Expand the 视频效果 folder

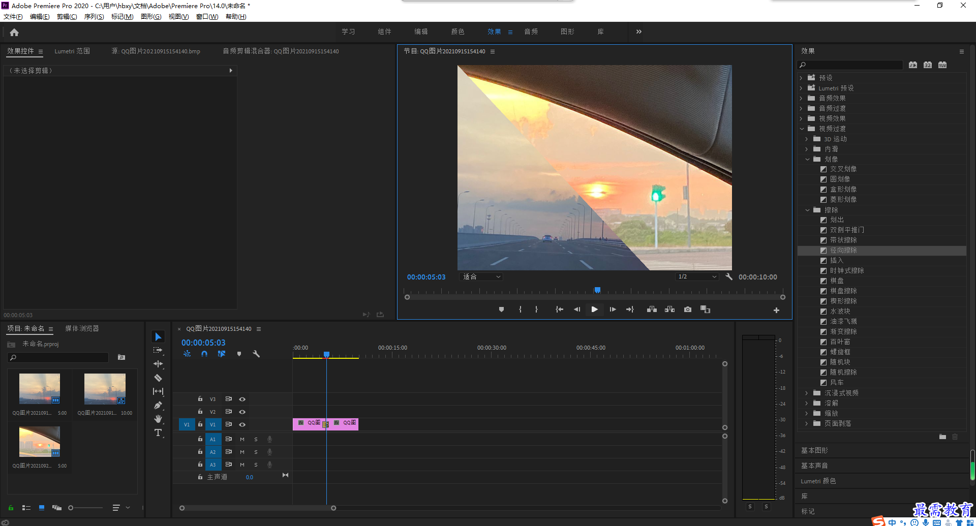801,118
